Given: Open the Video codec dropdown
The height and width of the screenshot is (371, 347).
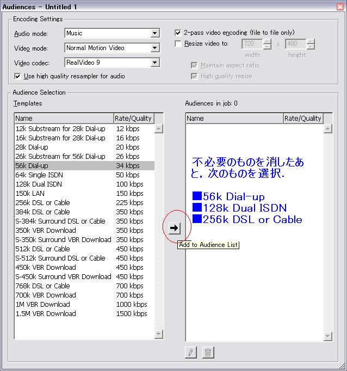Looking at the screenshot, I should [154, 63].
